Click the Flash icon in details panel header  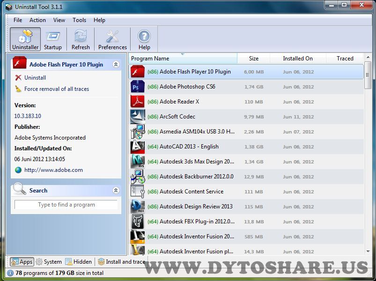pyautogui.click(x=19, y=63)
